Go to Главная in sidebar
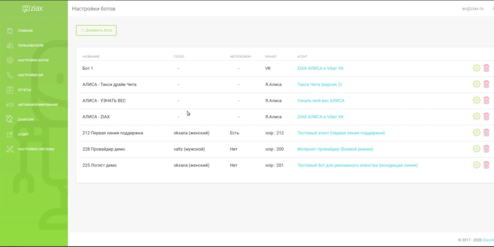494x247 pixels. [x=25, y=31]
